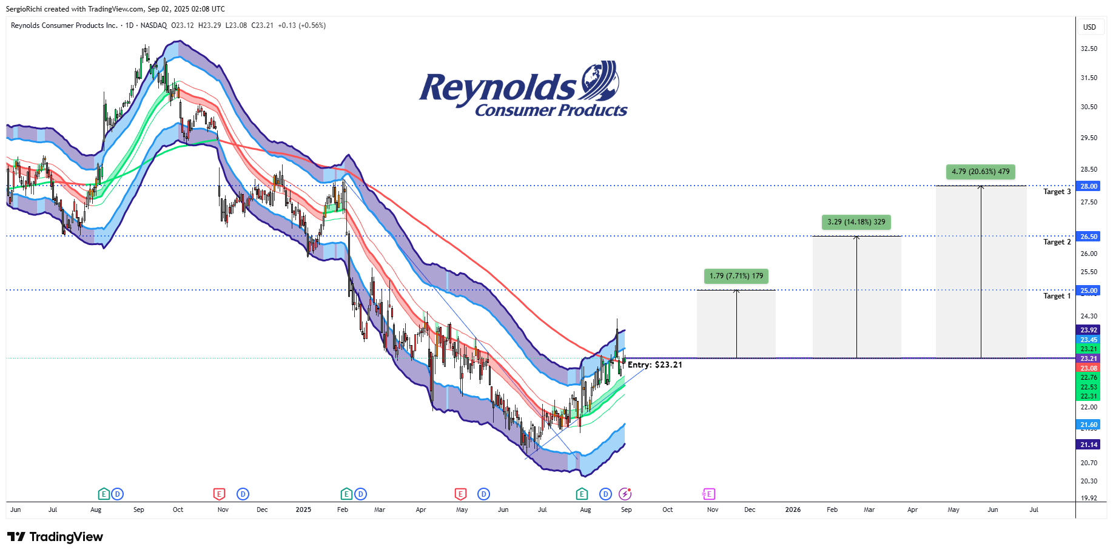Click the Entry: $23.21 annotation
This screenshot has height=555, width=1113.
tap(655, 365)
